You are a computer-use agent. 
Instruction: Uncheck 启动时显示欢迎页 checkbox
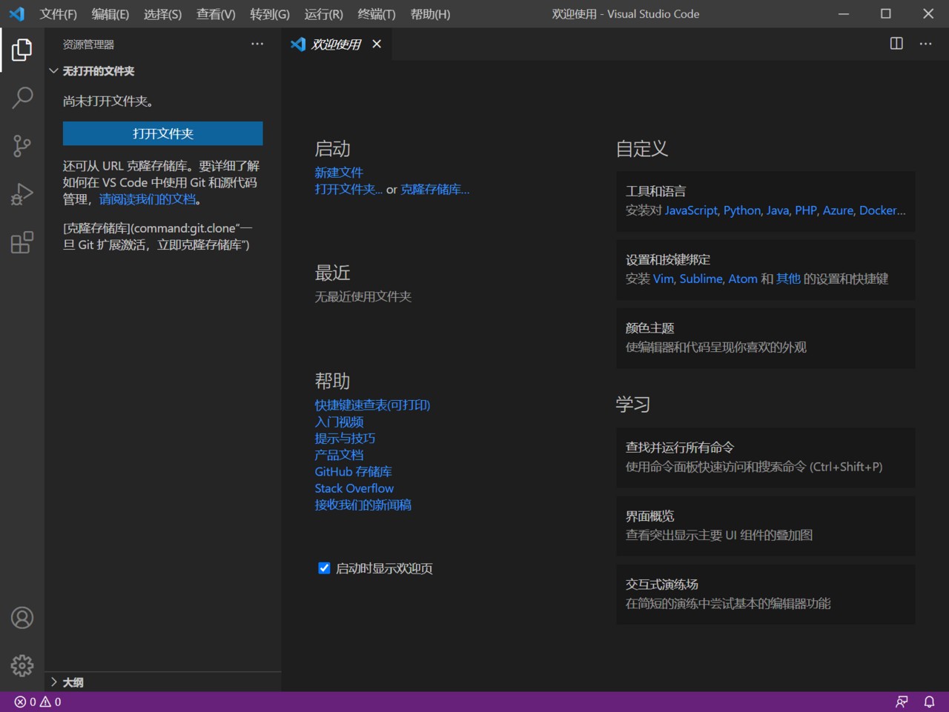pyautogui.click(x=324, y=568)
